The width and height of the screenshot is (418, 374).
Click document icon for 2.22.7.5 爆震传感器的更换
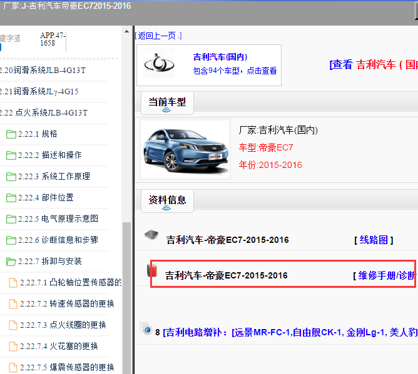click(13, 368)
